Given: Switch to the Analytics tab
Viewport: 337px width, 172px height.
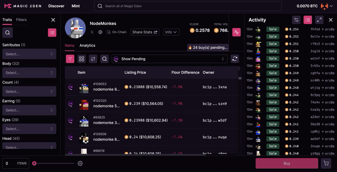Looking at the screenshot, I should click(87, 45).
